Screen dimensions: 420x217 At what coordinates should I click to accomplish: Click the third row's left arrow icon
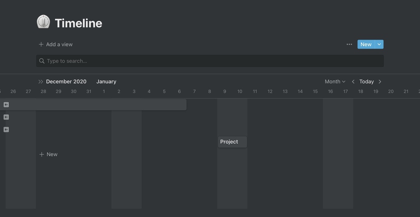click(x=6, y=130)
